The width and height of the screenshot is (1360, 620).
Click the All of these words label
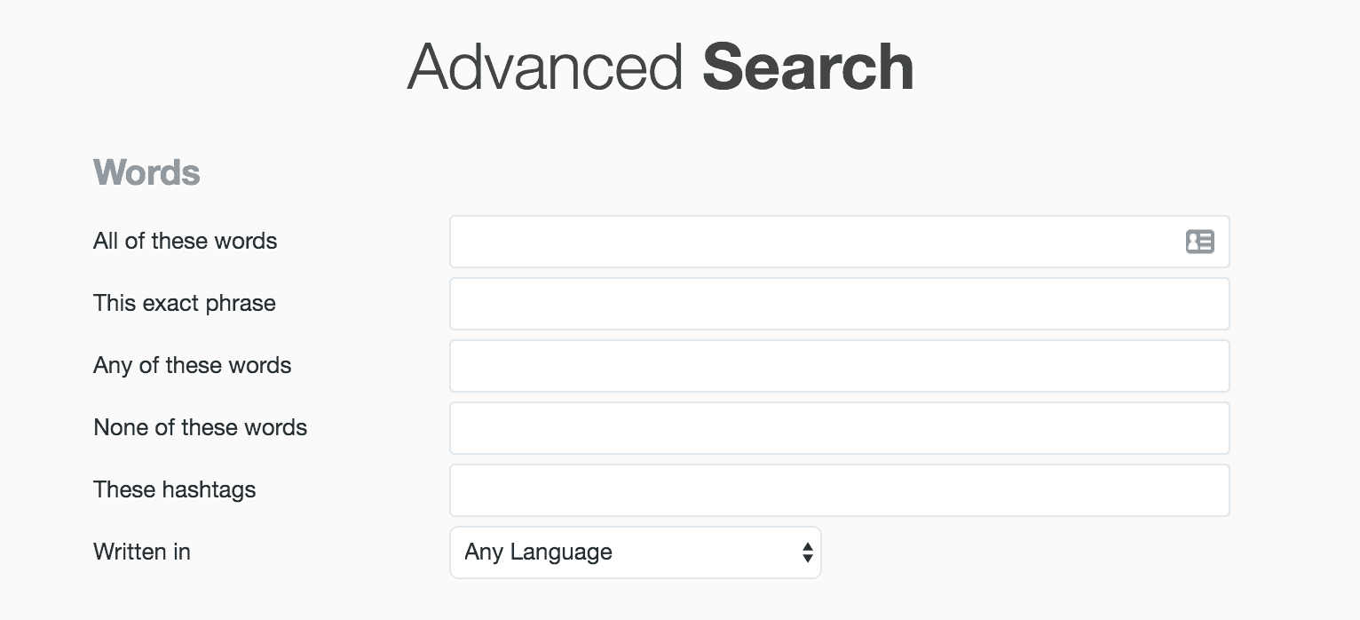click(185, 241)
